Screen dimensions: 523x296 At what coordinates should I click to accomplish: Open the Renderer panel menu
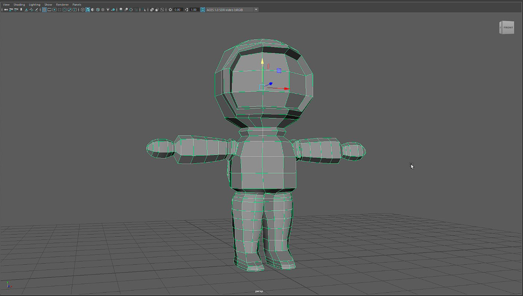[62, 4]
